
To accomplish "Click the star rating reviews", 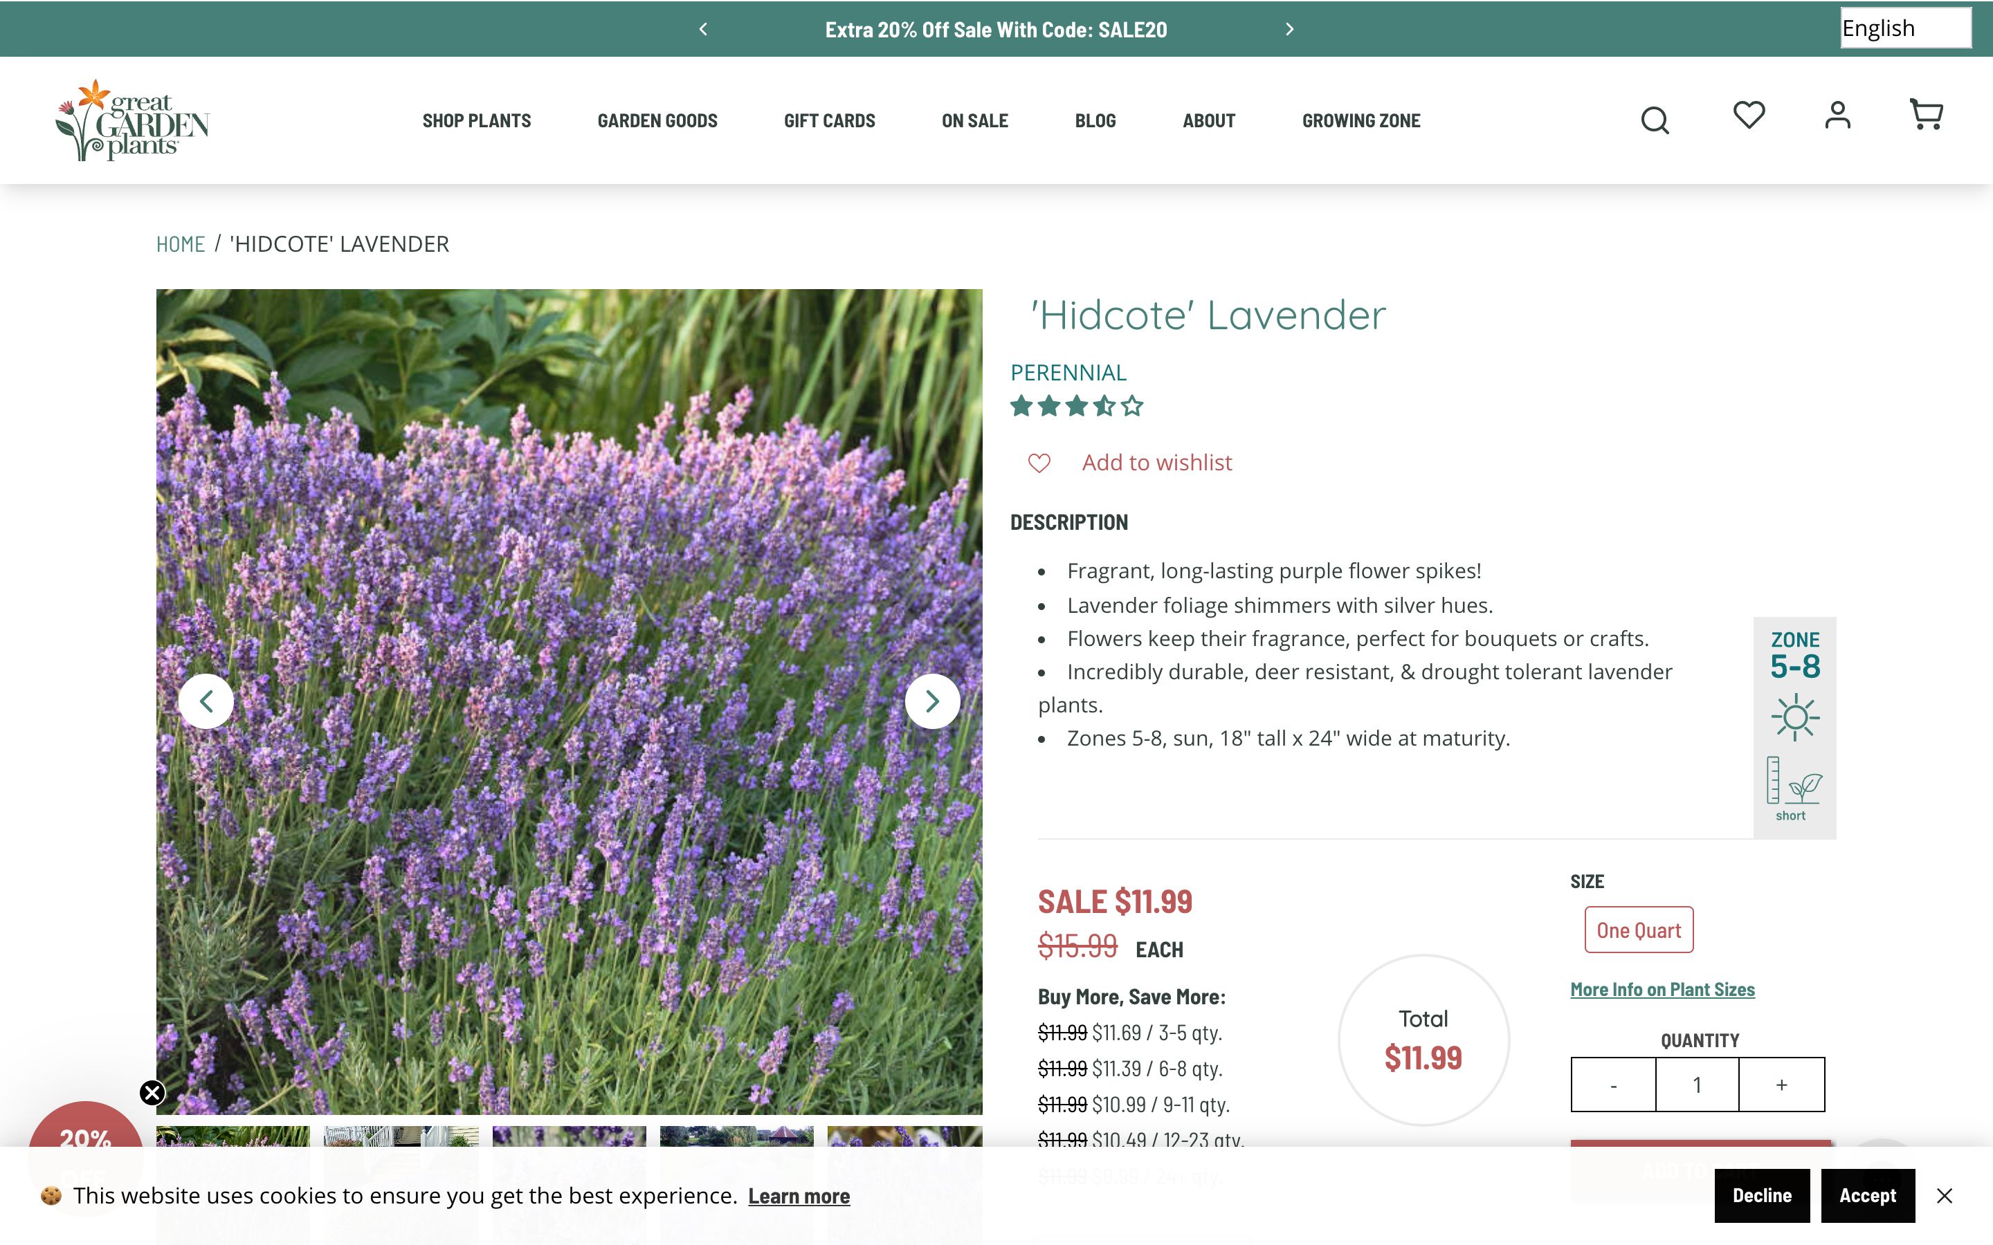I will coord(1076,406).
